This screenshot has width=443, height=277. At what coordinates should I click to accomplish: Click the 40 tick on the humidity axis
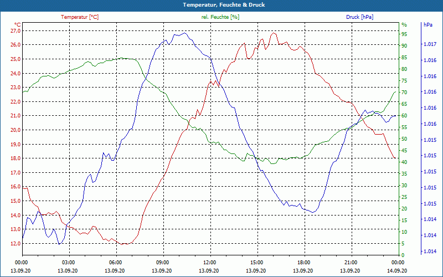404,162
